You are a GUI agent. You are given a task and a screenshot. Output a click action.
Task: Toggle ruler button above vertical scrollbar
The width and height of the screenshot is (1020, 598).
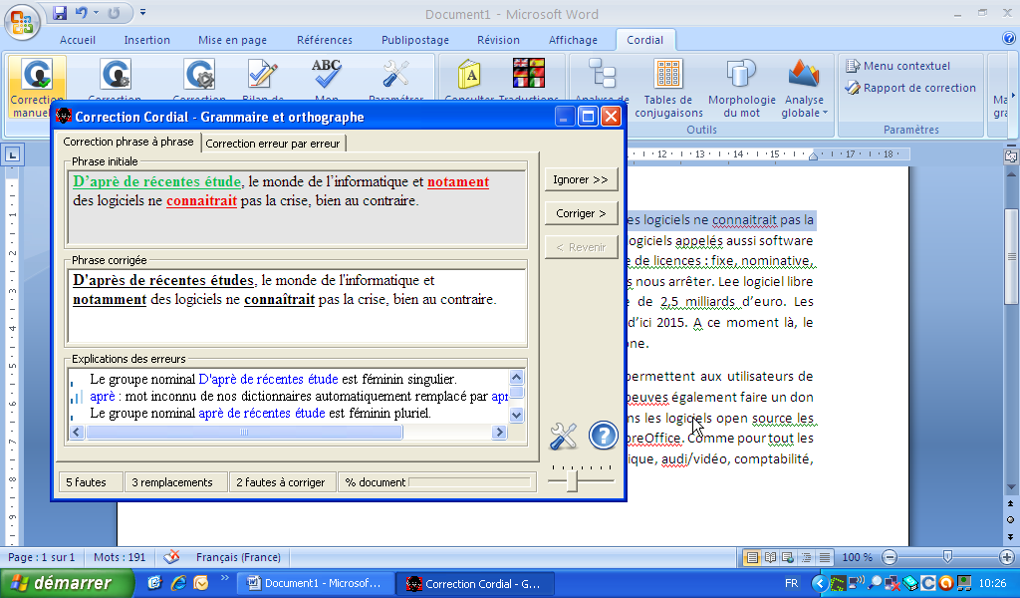click(1011, 156)
